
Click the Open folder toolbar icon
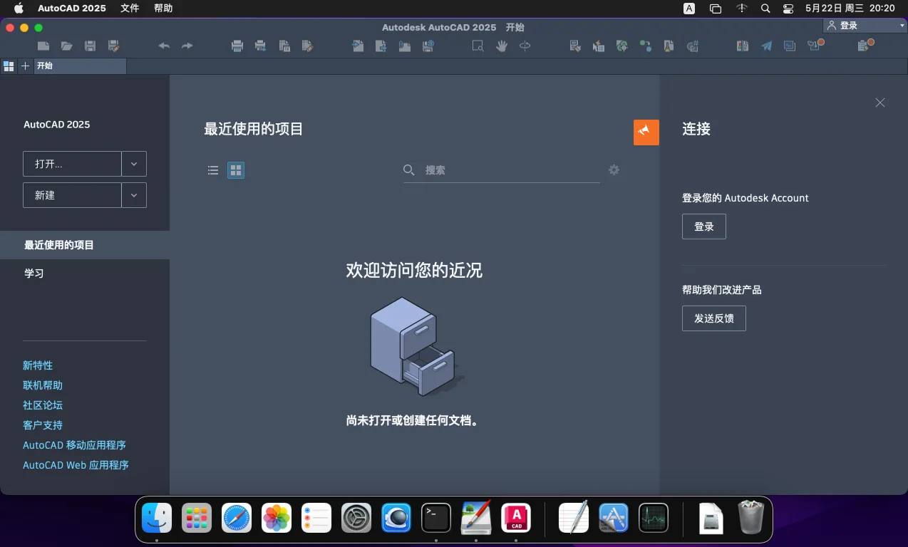point(67,46)
